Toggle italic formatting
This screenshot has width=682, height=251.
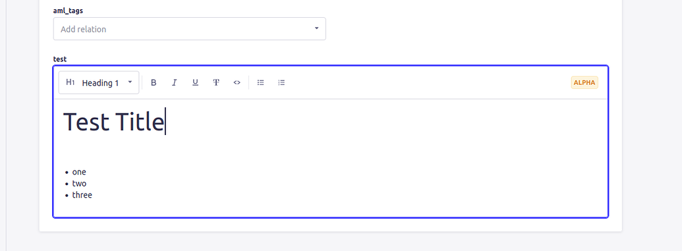pos(175,82)
